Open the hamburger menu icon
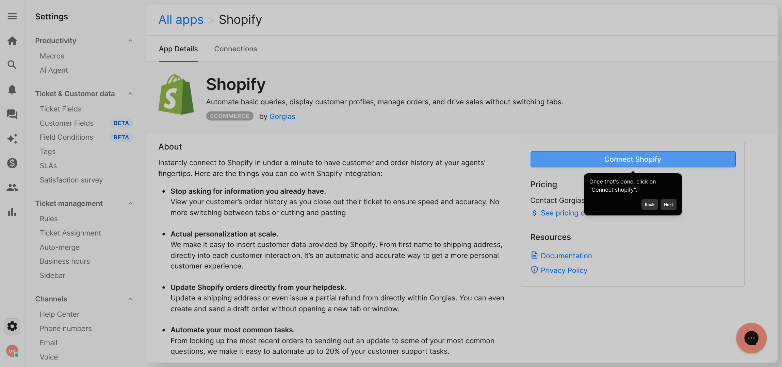The image size is (782, 367). (x=12, y=16)
